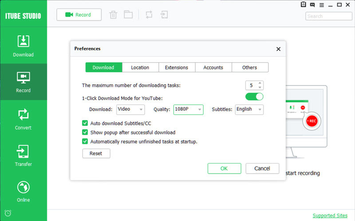Click the Reset button
355x221 pixels.
[96, 153]
